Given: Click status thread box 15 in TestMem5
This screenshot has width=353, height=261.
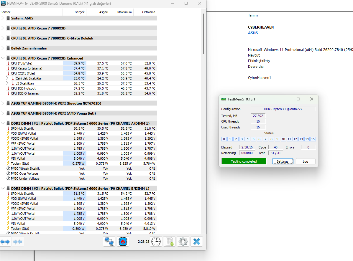Looking at the screenshot, I should coord(313,139).
